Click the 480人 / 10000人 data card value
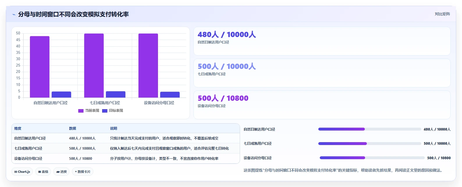 click(x=227, y=34)
